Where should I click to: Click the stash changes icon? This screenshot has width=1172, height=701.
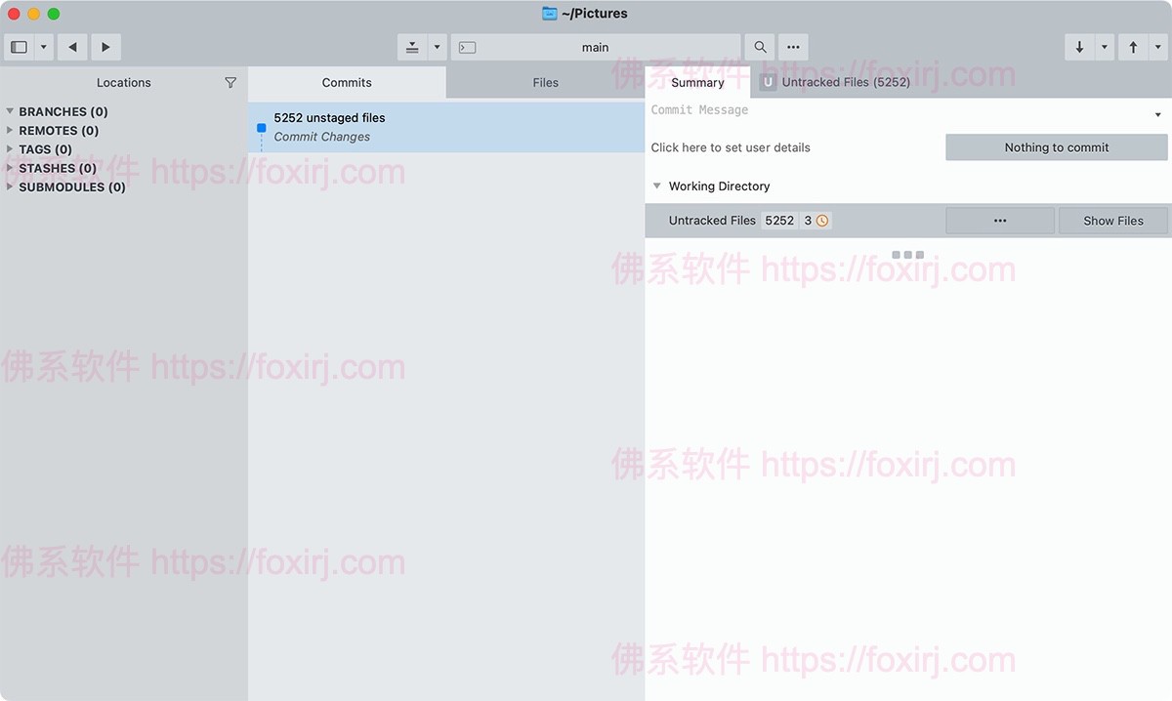point(412,47)
